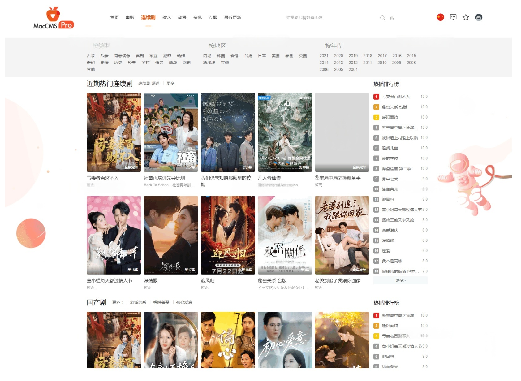Click 更多 next to 国产剧 heading
Screen dimensions: 521x381
point(118,302)
